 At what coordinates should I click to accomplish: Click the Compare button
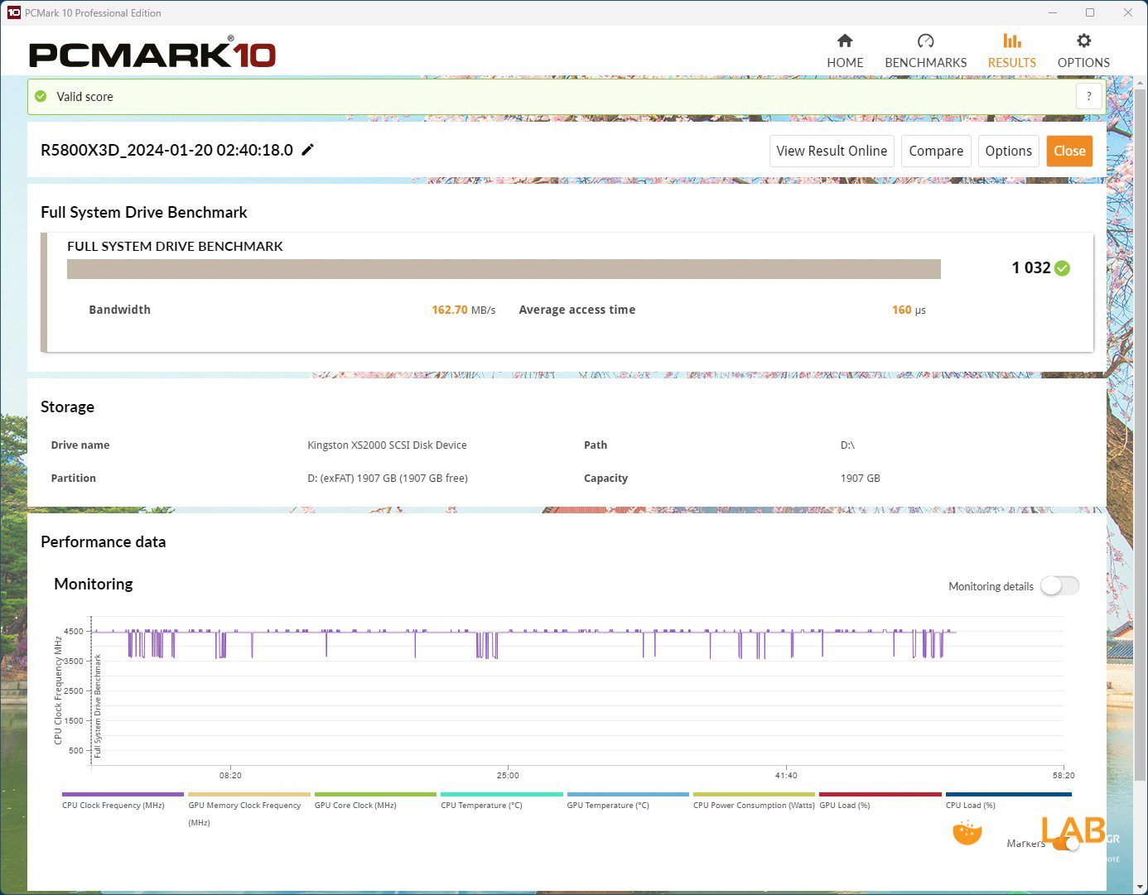(936, 151)
